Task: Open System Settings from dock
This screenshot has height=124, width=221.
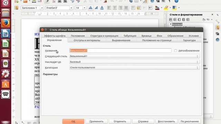Action: coord(6,74)
